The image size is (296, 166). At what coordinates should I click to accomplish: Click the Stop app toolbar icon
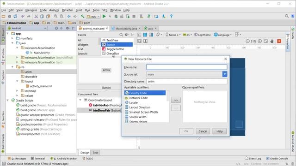click(x=134, y=17)
